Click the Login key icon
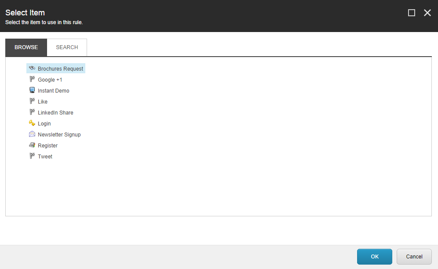The width and height of the screenshot is (438, 269). tap(32, 123)
